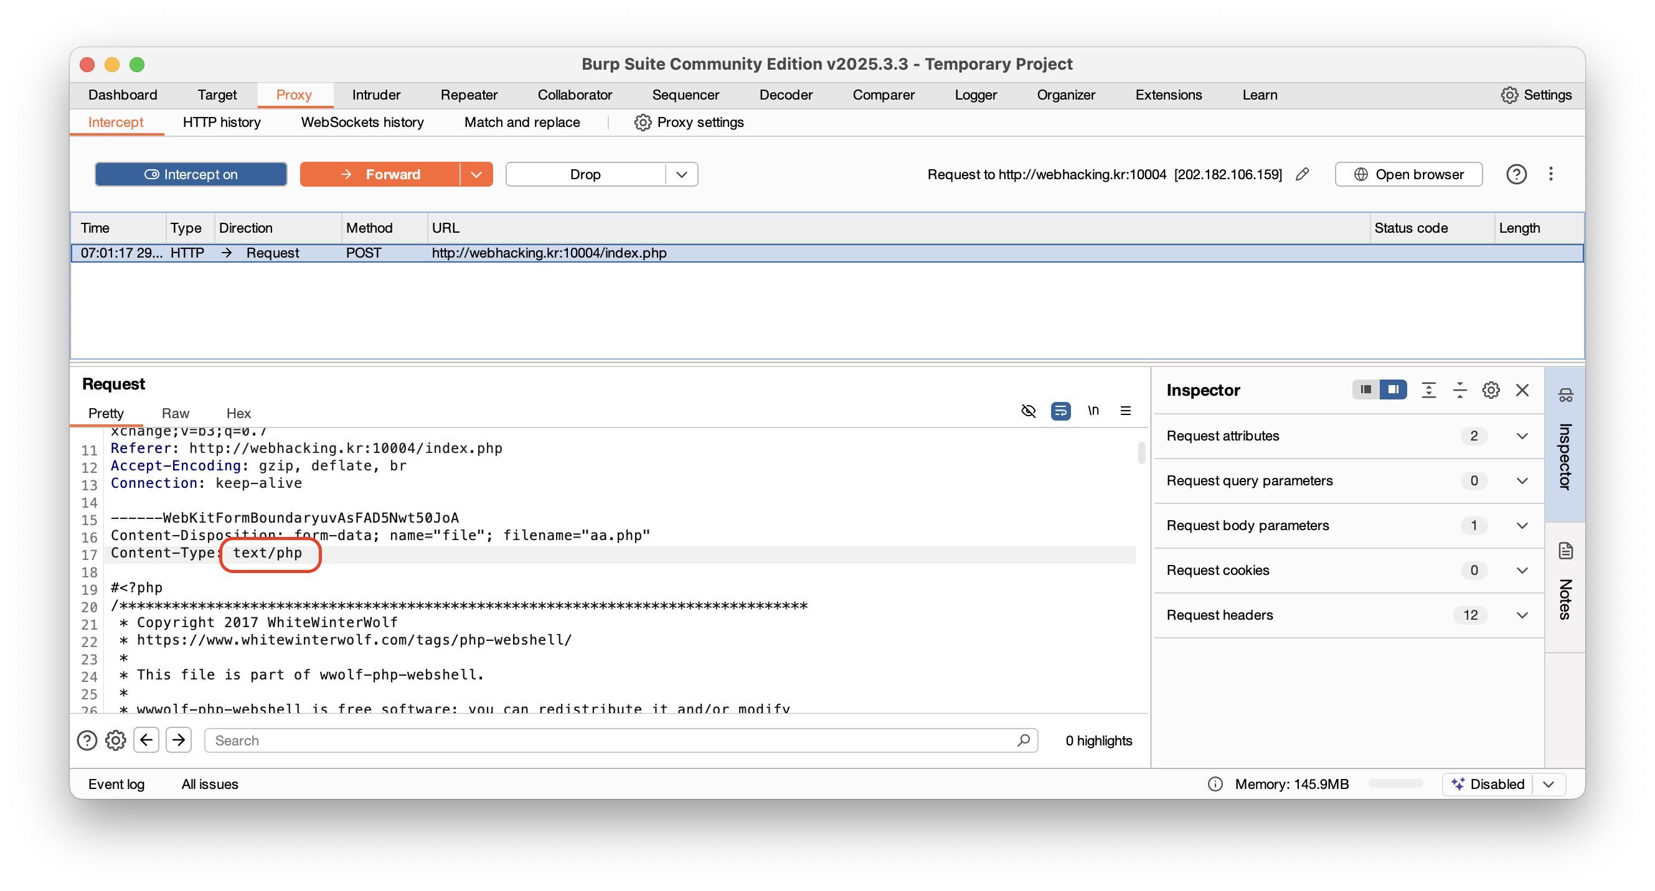Click the Inspector settings gear icon
1655x891 pixels.
point(1491,390)
